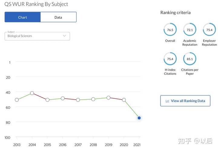218x150 pixels.
Task: Switch to the Data tab
Action: [58, 17]
